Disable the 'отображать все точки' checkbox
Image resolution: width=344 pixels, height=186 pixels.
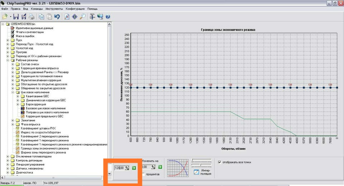point(219,162)
